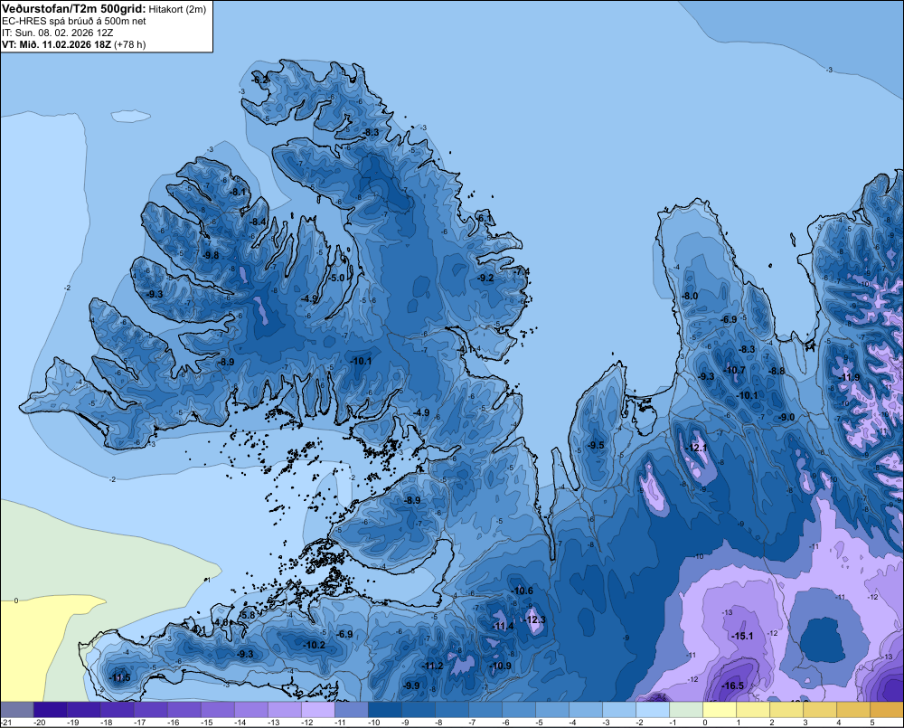Click the -11.9 temperature value
This screenshot has width=904, height=728.
coord(849,378)
